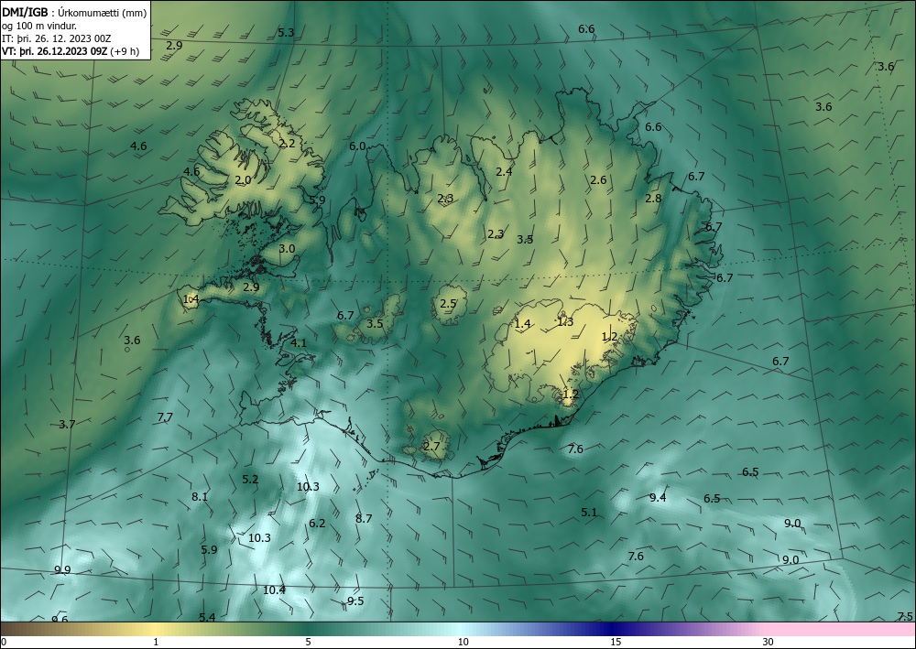
Task: Click the 3.0 value in west Iceland
Action: pos(287,249)
